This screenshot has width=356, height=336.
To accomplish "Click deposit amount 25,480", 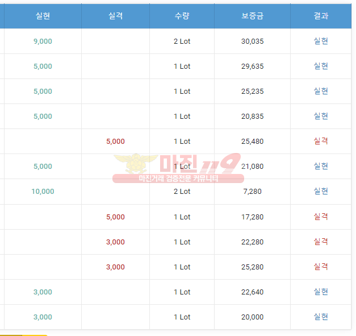I will click(252, 141).
